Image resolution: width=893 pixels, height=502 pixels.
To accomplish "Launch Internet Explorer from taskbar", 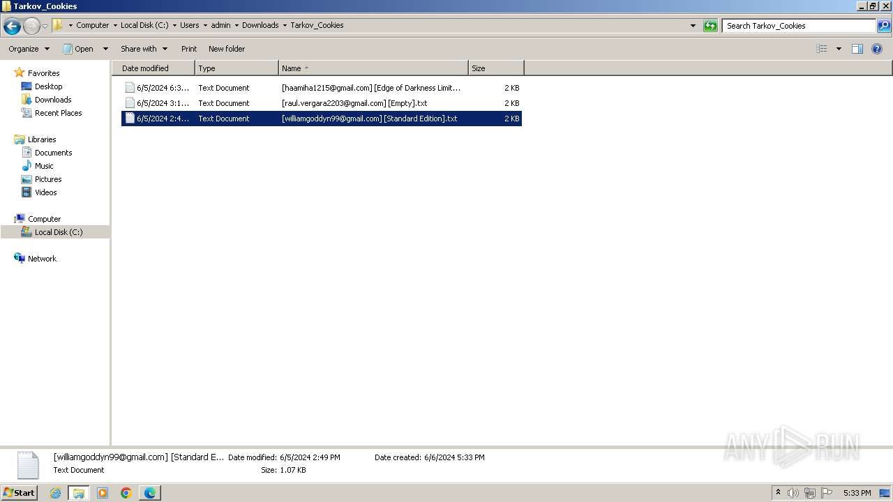I will (55, 493).
